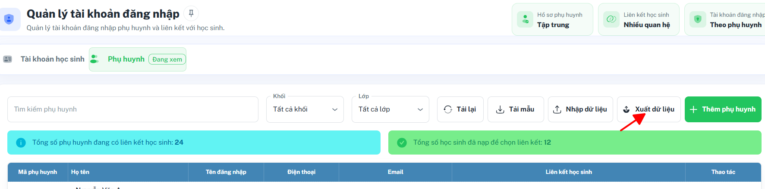Open the Khối dropdown Tất cả khối

click(305, 109)
